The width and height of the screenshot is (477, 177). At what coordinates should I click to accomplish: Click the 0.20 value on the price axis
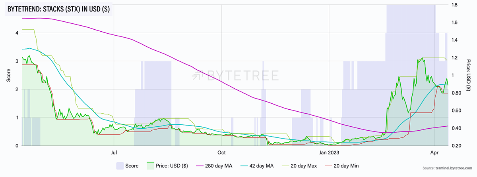coord(456,146)
